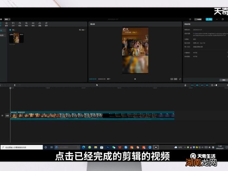228x171 pixels.
Task: Open the Adjustment (调节) tab
Action: (x=46, y=24)
